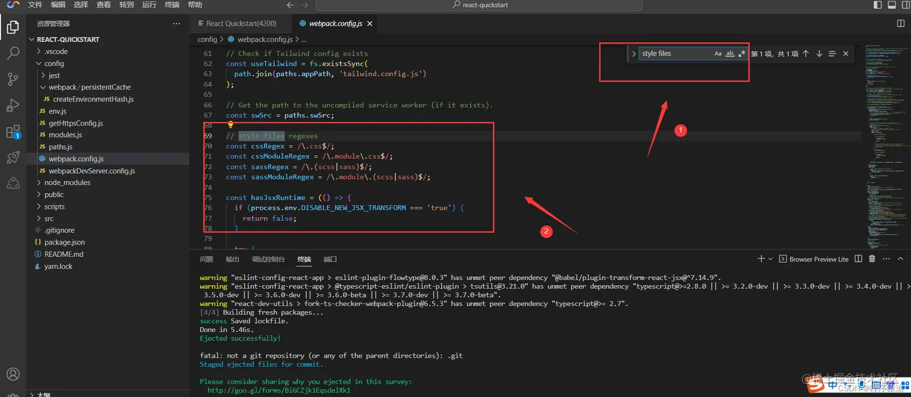Open the 编辑 (Edit) menu
The image size is (911, 397).
tap(58, 5)
